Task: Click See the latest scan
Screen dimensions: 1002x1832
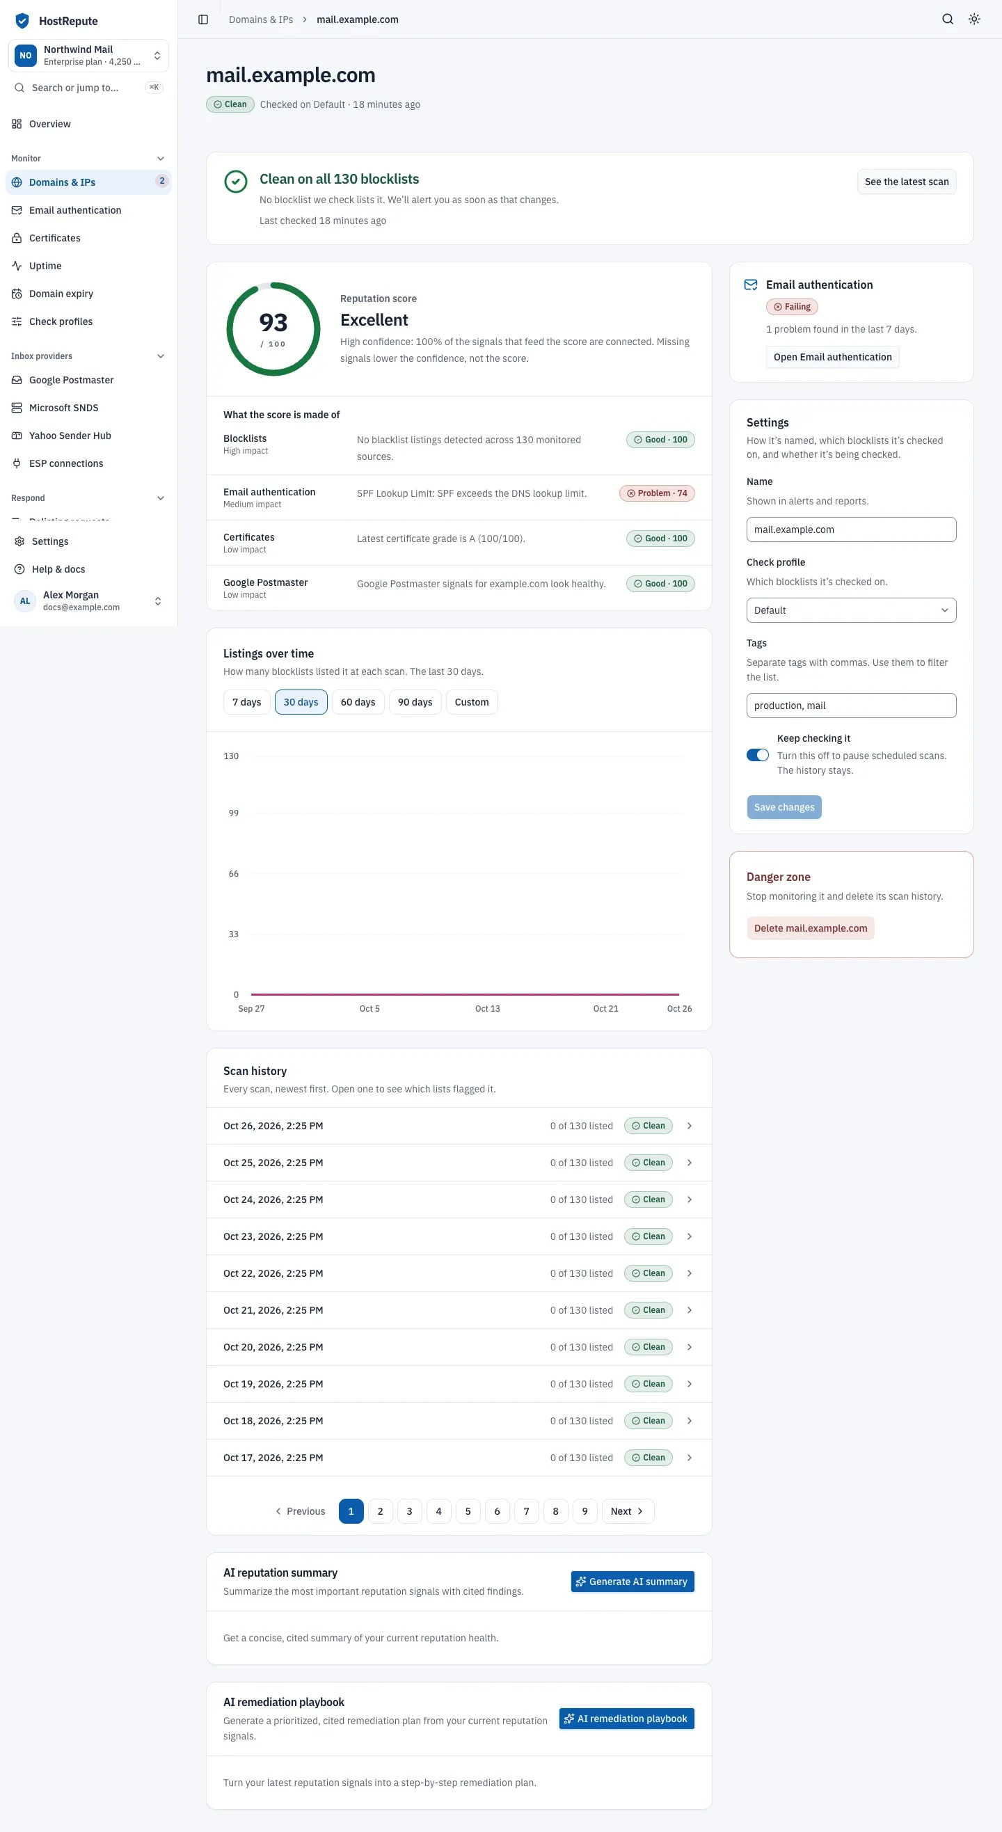Action: 906,182
